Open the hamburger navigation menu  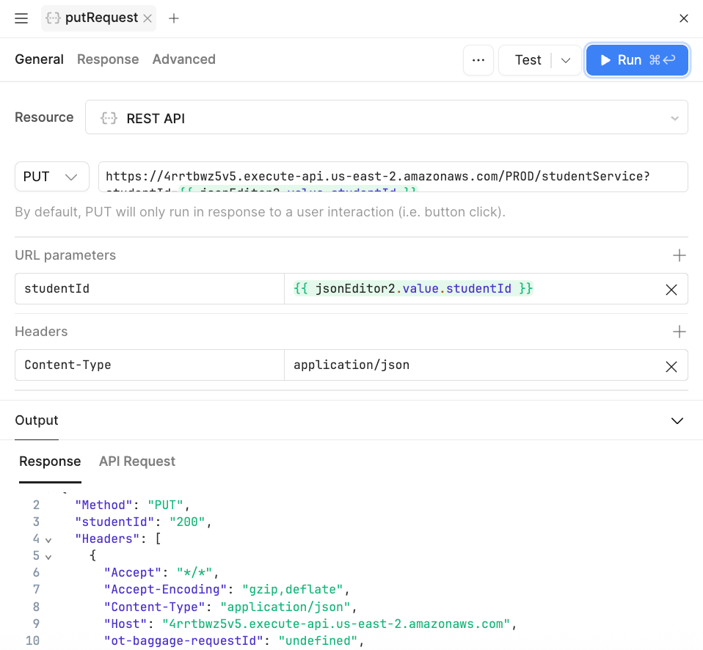(21, 18)
